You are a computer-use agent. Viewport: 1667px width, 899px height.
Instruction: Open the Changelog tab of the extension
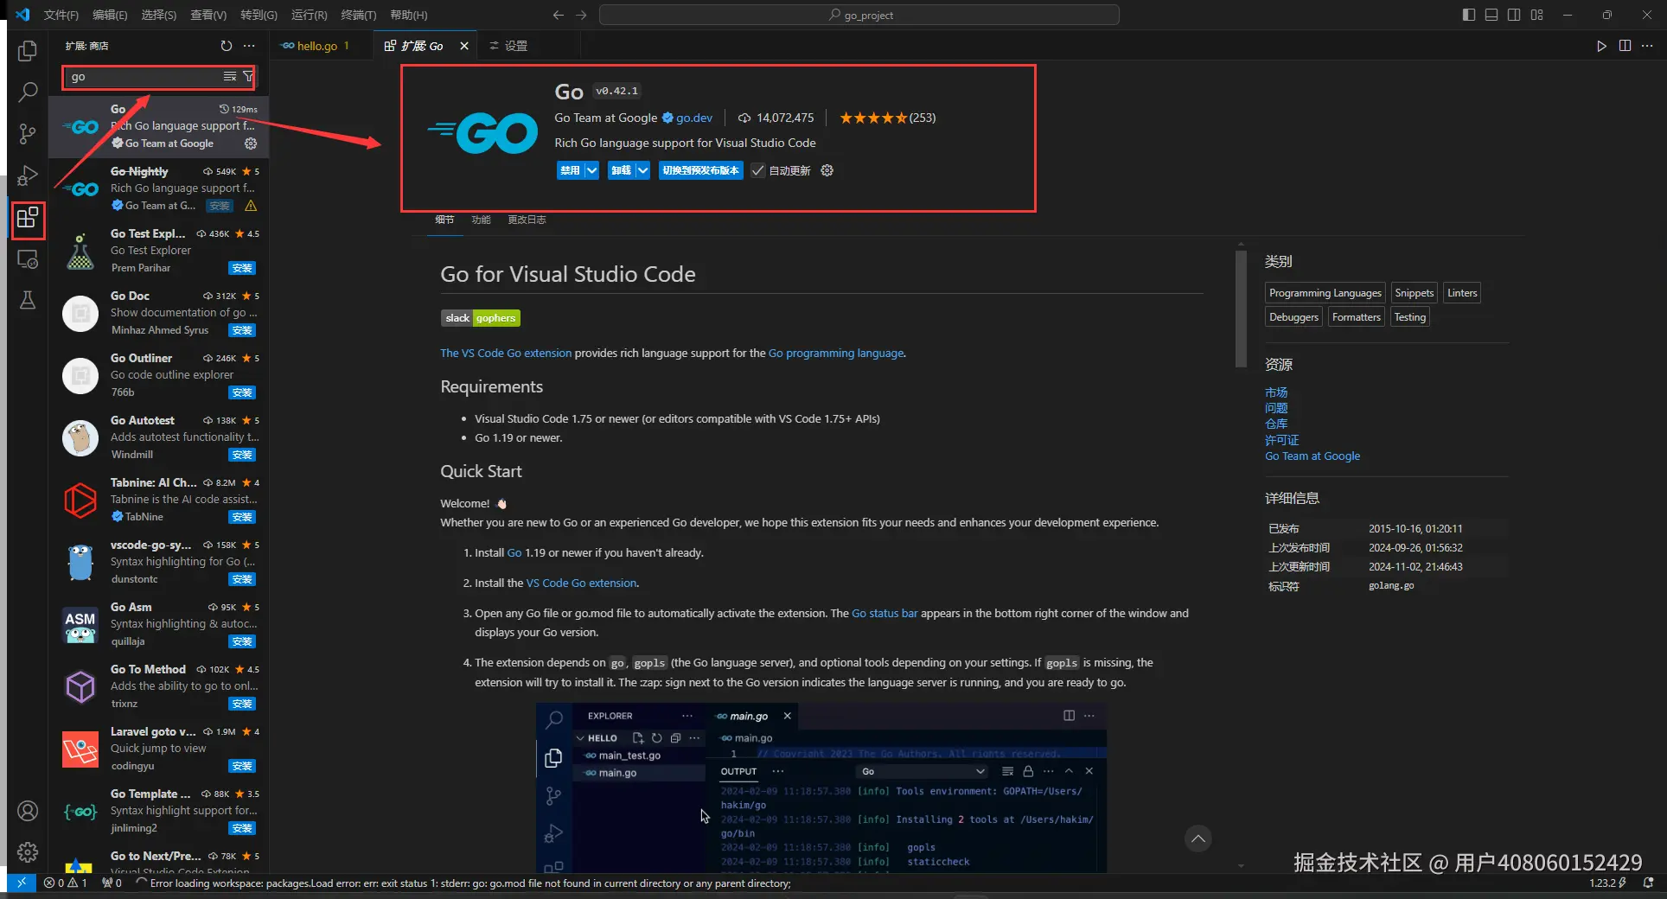click(527, 220)
